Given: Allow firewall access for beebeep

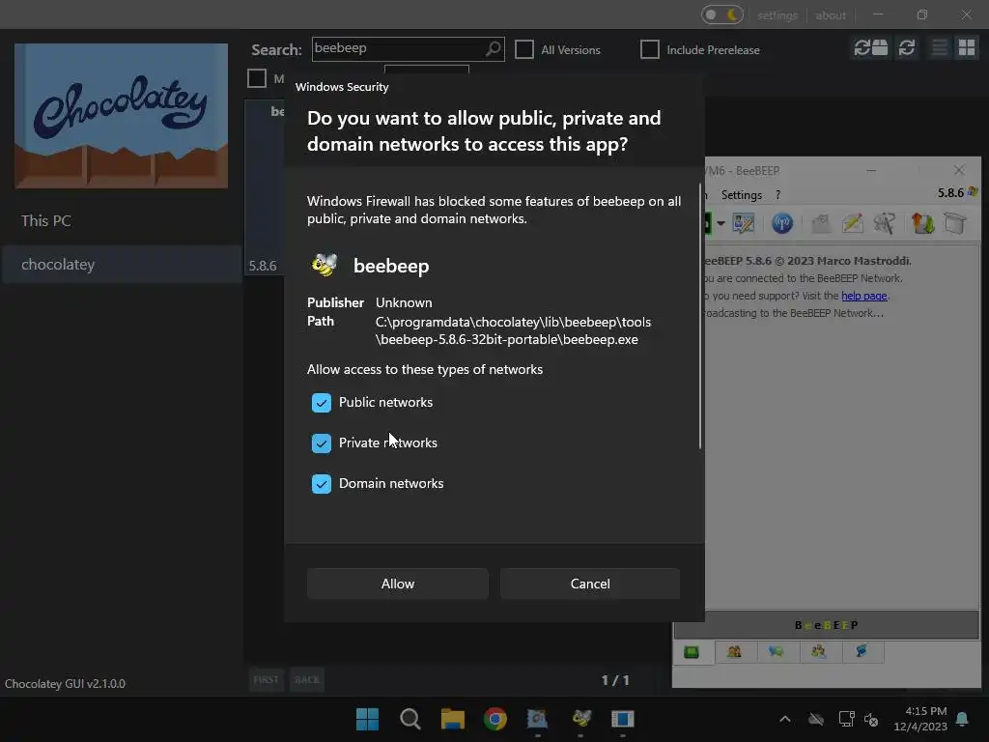Looking at the screenshot, I should click(x=397, y=584).
